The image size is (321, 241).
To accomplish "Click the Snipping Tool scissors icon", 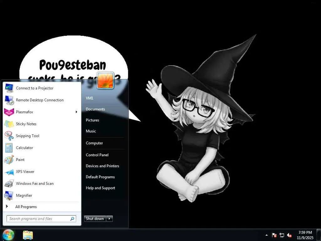I will 9,136.
